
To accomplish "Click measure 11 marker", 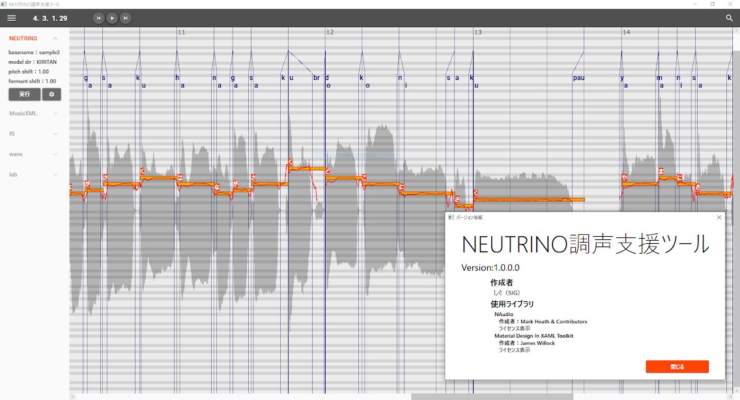I will [181, 32].
